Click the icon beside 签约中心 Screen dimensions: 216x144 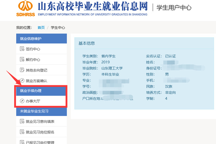point(22,49)
